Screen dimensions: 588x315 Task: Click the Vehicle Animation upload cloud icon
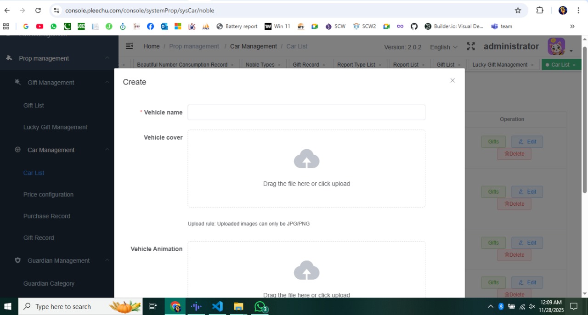coord(306,270)
